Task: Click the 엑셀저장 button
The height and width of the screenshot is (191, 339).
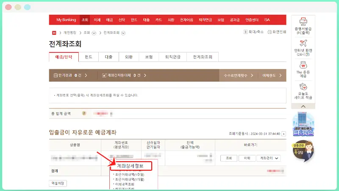Action: pos(58,183)
